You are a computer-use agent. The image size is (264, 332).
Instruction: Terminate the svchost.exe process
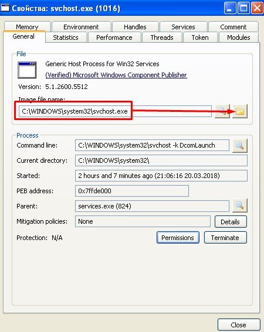click(225, 238)
